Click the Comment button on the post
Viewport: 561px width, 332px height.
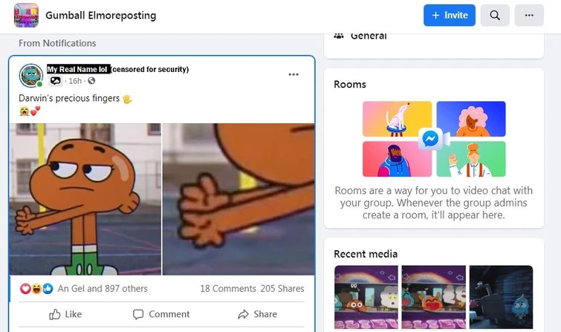click(161, 314)
